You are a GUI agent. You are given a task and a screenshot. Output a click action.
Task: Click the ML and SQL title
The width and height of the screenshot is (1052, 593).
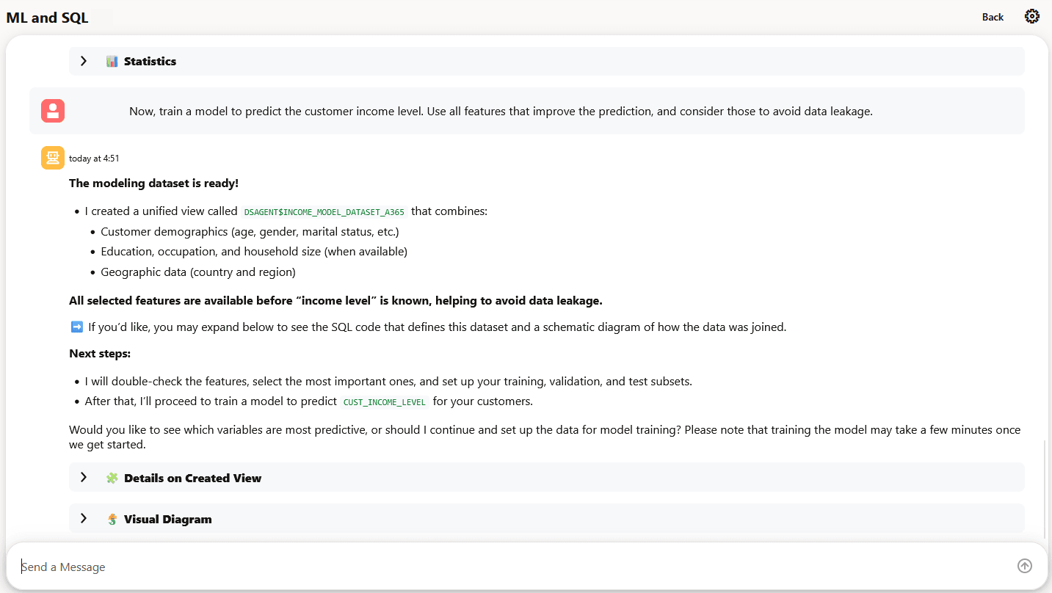click(47, 18)
